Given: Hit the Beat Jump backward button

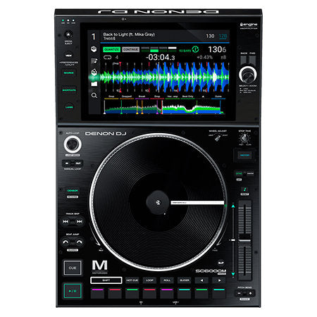Looking at the screenshot, I should tap(66, 242).
